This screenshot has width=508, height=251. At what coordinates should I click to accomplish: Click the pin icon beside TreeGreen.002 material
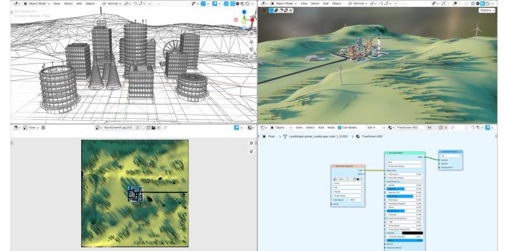[453, 128]
